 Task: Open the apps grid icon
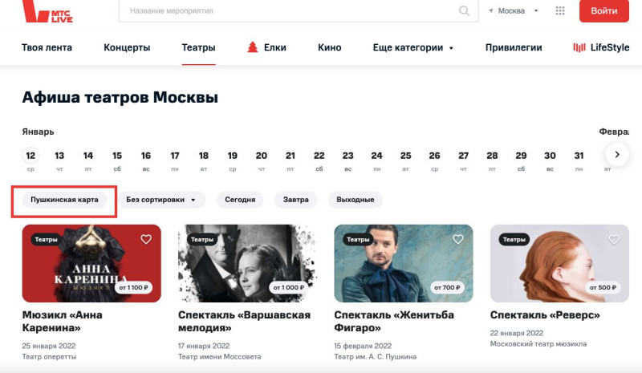[x=560, y=11]
